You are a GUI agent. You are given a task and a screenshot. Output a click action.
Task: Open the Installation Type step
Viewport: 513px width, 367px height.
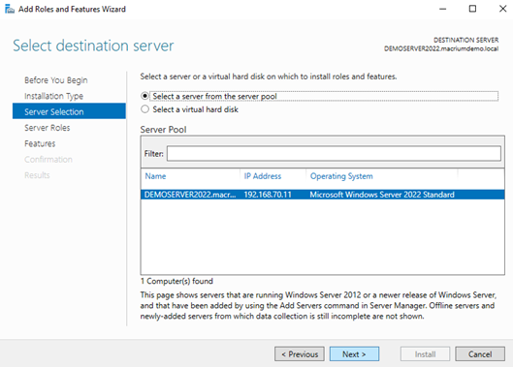53,96
